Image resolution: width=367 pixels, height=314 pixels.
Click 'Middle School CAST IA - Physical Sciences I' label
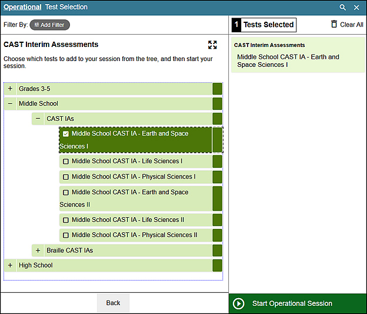pos(134,177)
